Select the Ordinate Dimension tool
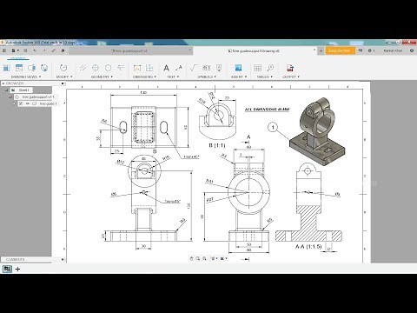 [x=149, y=68]
